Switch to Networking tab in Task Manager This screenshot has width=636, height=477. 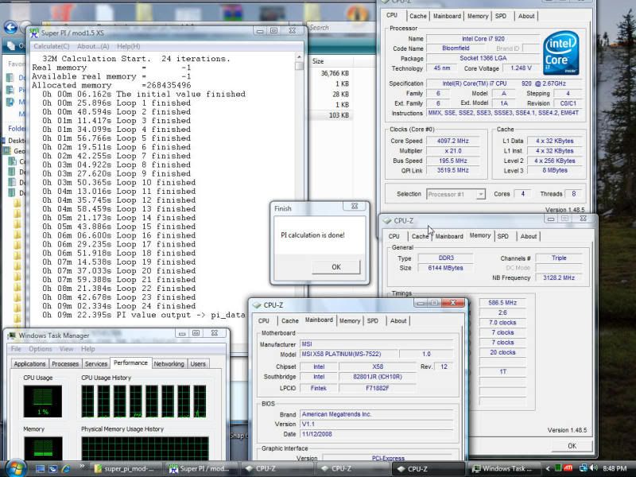pyautogui.click(x=169, y=364)
